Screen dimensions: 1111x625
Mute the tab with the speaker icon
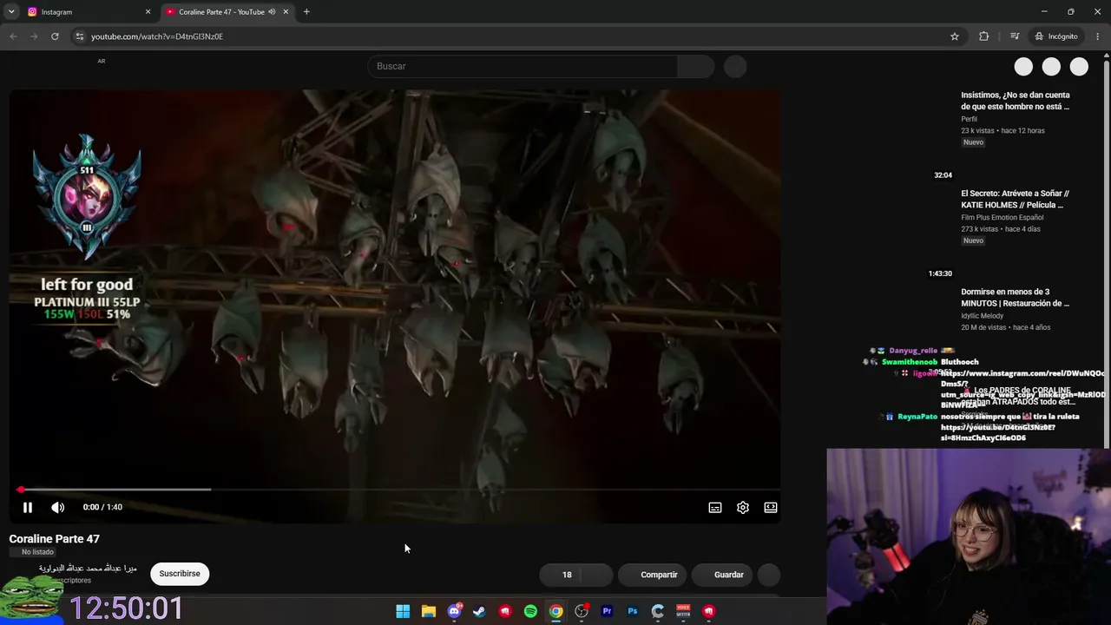pos(272,12)
